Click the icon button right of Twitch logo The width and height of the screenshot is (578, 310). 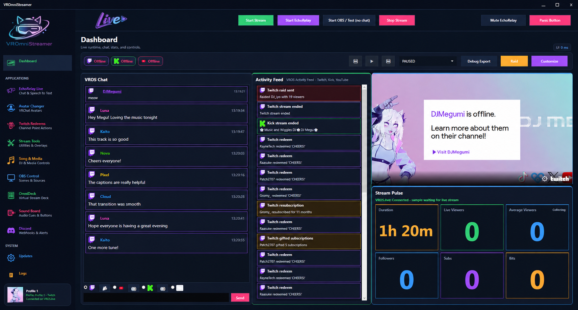click(x=105, y=288)
